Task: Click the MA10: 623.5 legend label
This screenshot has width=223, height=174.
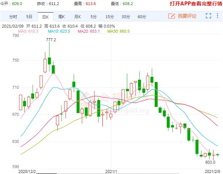Action: [x=59, y=31]
